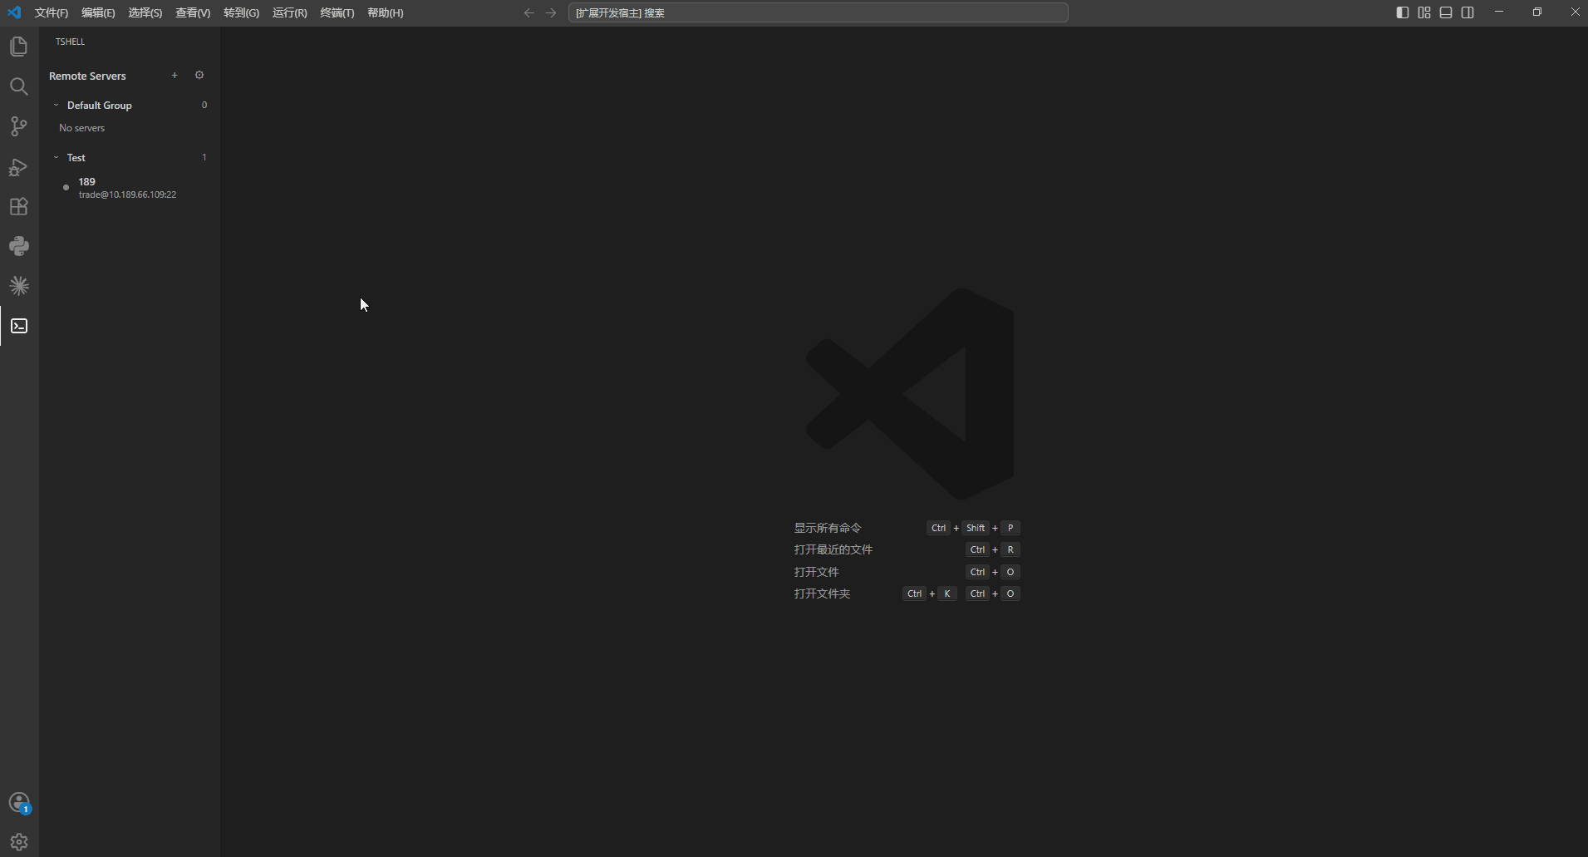Toggle the secondary side bar layout icon

[1468, 12]
